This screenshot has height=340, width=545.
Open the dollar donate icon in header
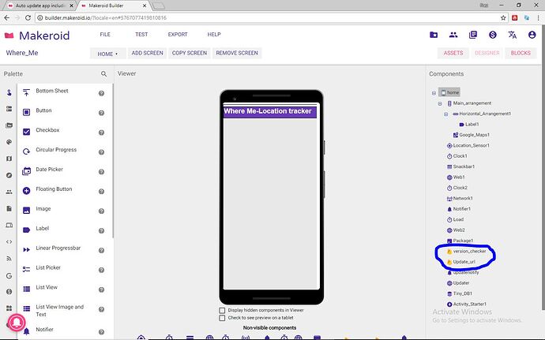[x=493, y=35]
